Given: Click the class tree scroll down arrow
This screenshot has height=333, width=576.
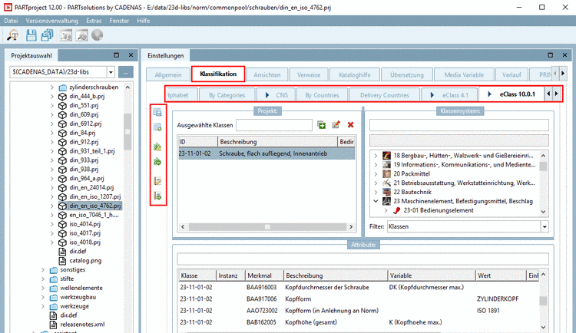Looking at the screenshot, I should coord(543,212).
